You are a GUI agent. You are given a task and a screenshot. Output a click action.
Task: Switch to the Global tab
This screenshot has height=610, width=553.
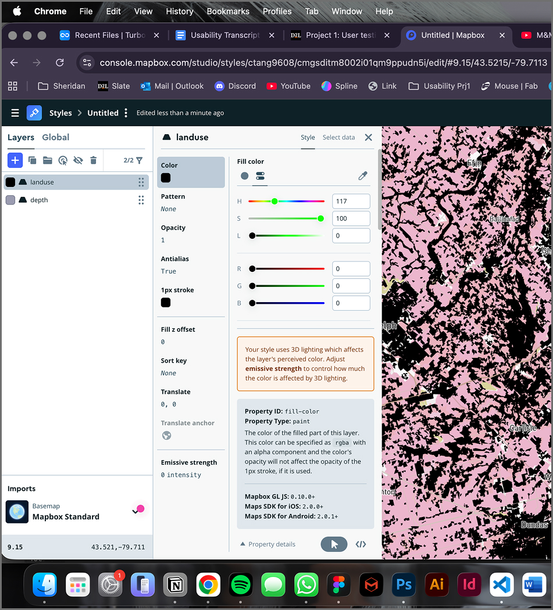pyautogui.click(x=56, y=137)
